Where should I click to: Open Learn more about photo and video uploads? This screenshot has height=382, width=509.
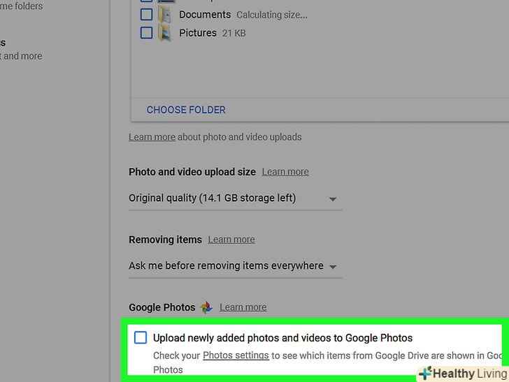(x=152, y=137)
